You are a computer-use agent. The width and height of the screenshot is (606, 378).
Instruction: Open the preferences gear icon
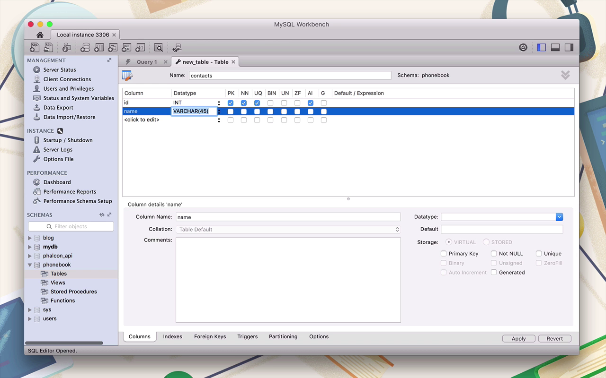tap(523, 47)
